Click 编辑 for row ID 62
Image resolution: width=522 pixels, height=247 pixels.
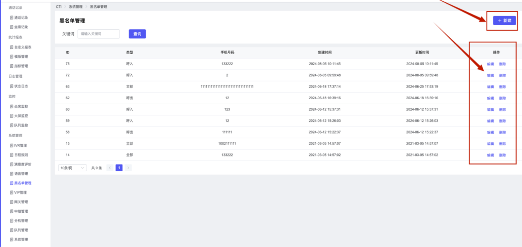click(491, 98)
